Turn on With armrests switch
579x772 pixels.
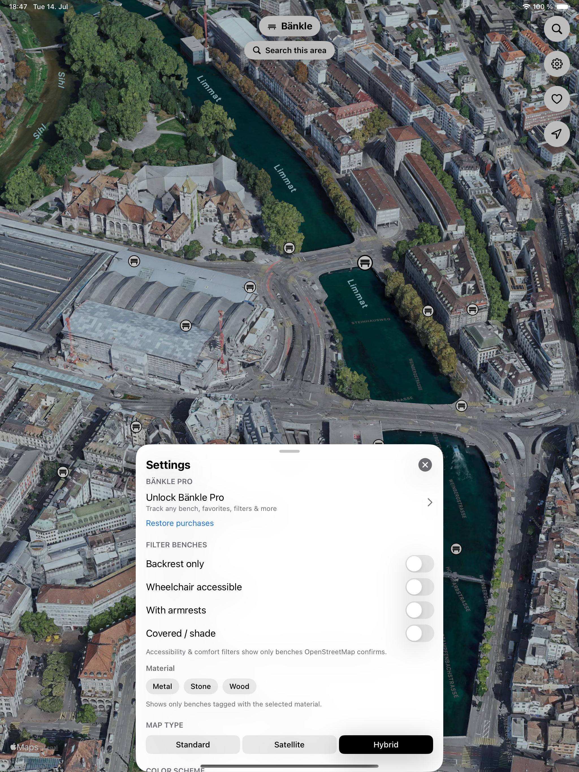click(420, 610)
